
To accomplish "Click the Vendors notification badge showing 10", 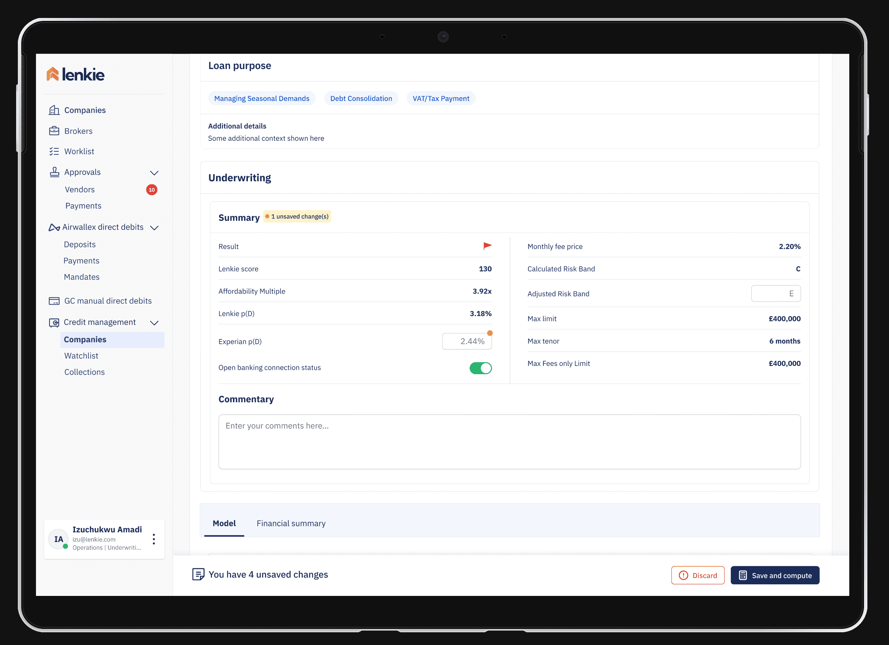I will coord(152,190).
